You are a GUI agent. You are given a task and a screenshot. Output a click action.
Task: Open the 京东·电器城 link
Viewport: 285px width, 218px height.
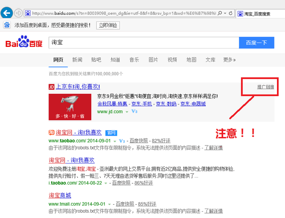(x=193, y=104)
